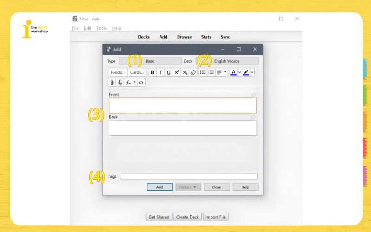The image size is (371, 232).
Task: Apply italic formatting
Action: pyautogui.click(x=160, y=72)
